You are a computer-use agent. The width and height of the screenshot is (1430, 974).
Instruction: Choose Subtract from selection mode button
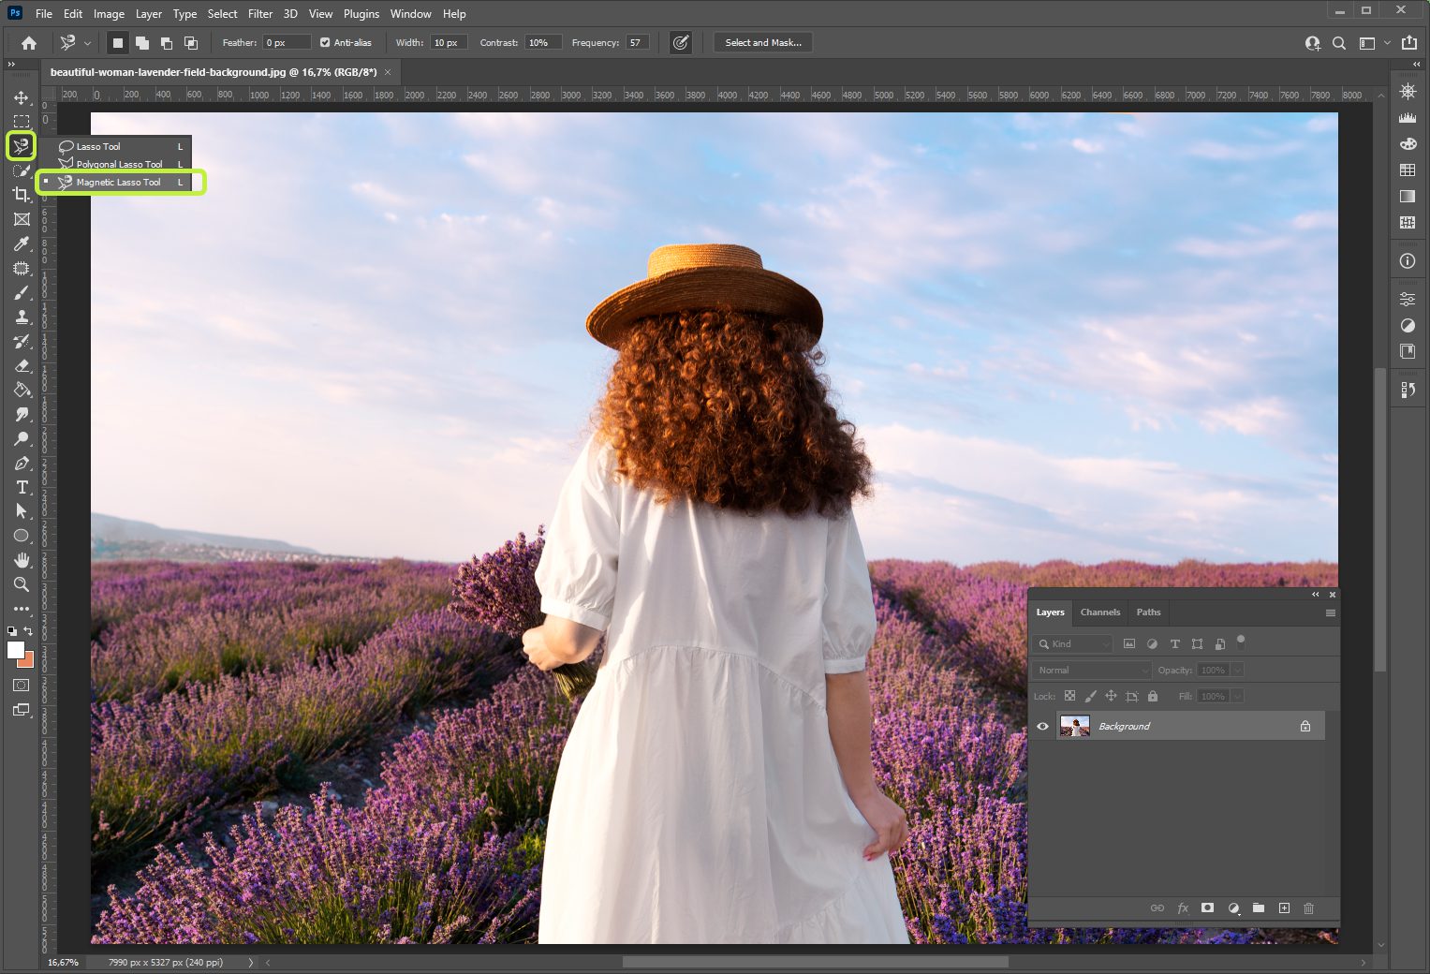tap(167, 43)
